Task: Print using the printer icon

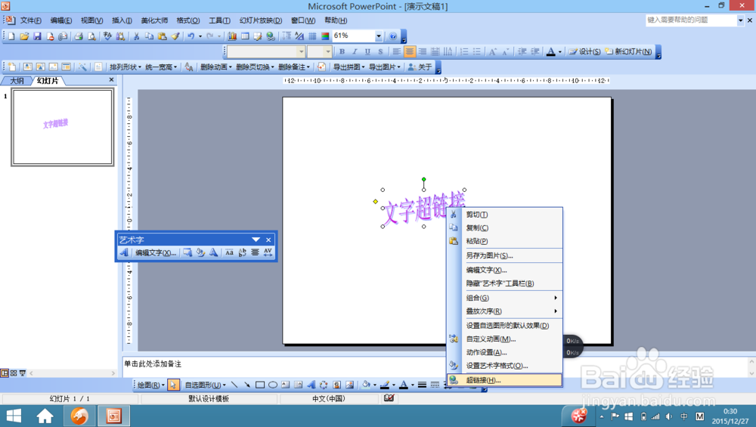Action: (x=79, y=36)
